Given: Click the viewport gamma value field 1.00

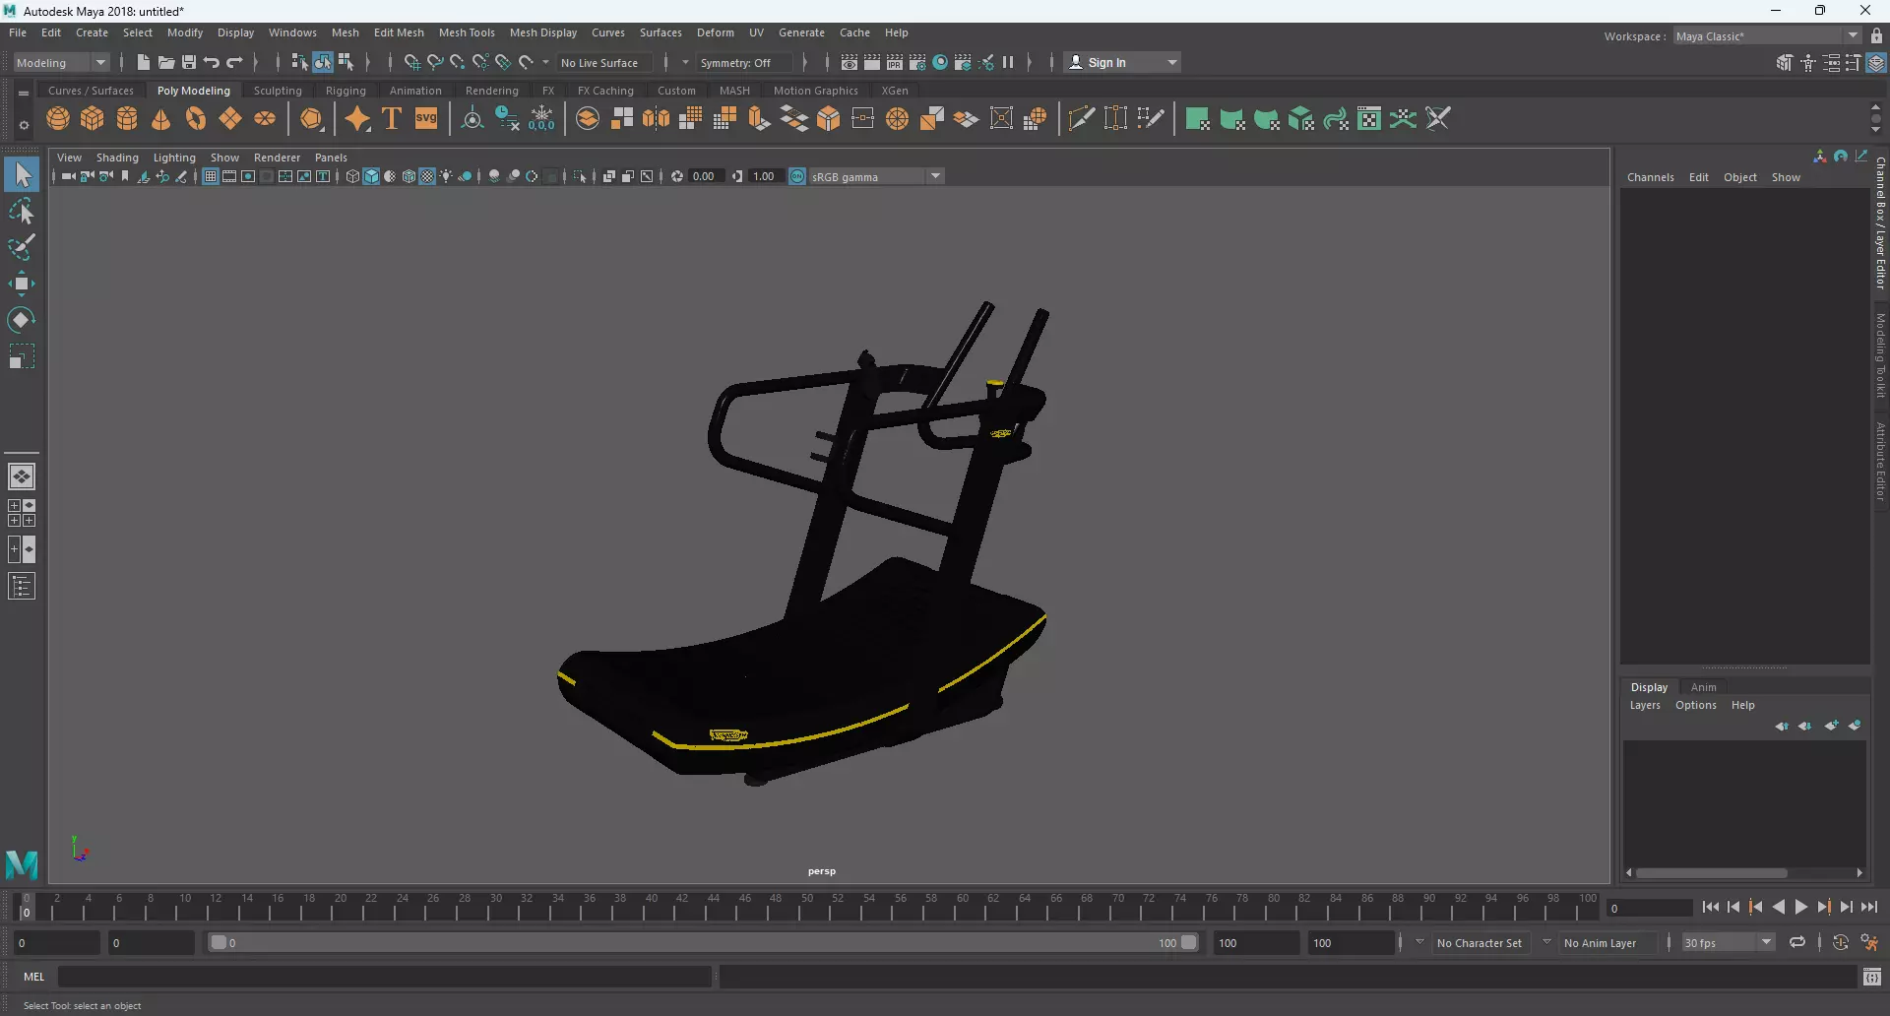Looking at the screenshot, I should pos(766,176).
